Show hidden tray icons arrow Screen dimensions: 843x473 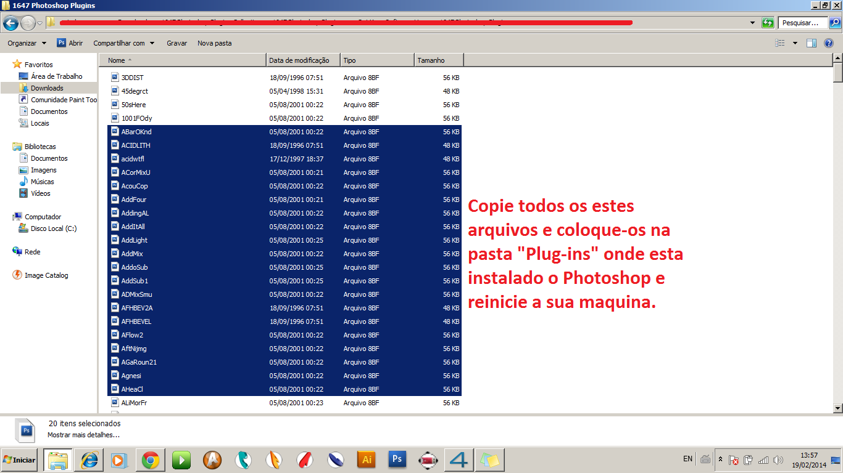point(720,459)
